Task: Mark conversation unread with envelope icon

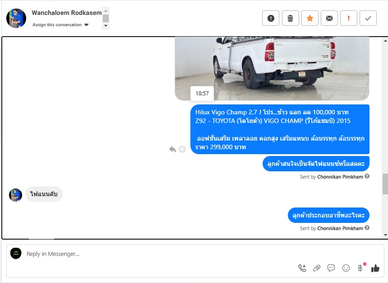Action: (329, 18)
